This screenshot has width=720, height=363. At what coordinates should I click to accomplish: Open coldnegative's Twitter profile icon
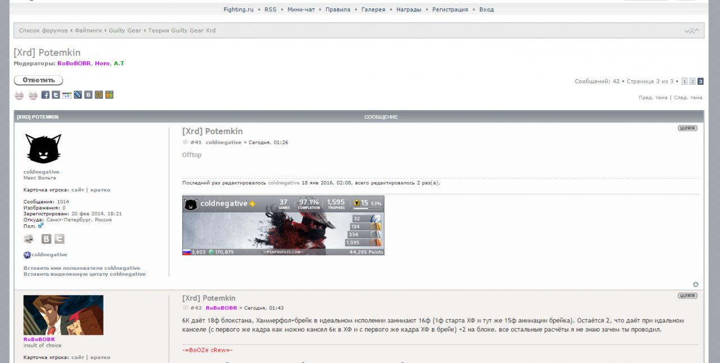pos(59,239)
